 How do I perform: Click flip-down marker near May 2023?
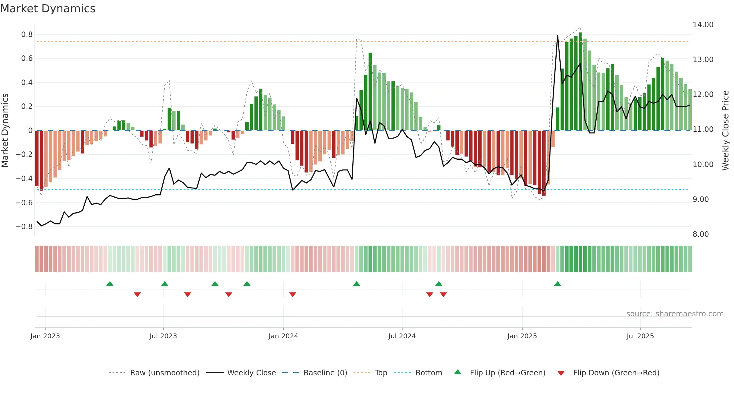click(x=137, y=294)
